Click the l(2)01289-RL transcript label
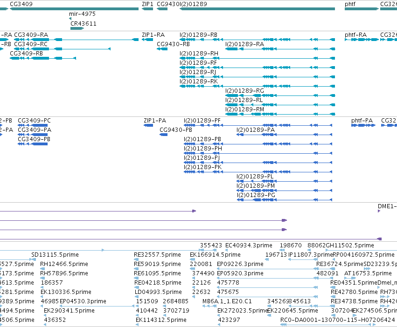 (244, 100)
